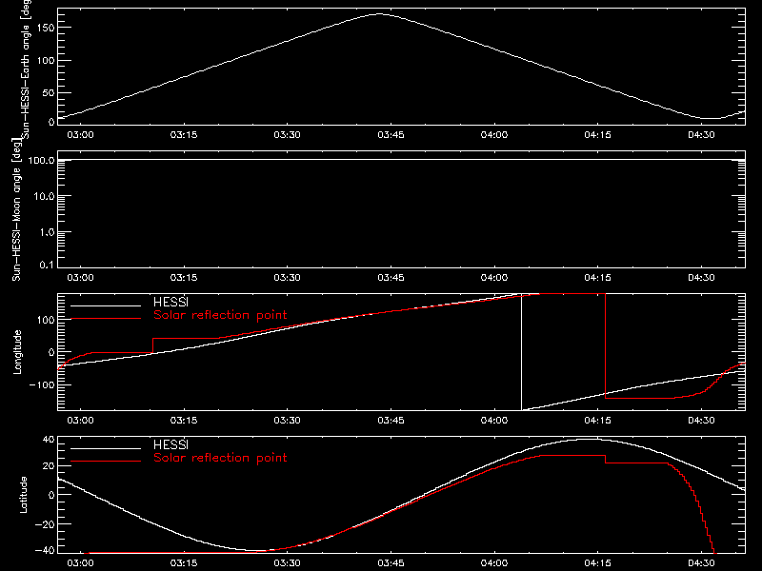Click white legend line sample in Latitude plot
This screenshot has width=762, height=571.
[106, 448]
